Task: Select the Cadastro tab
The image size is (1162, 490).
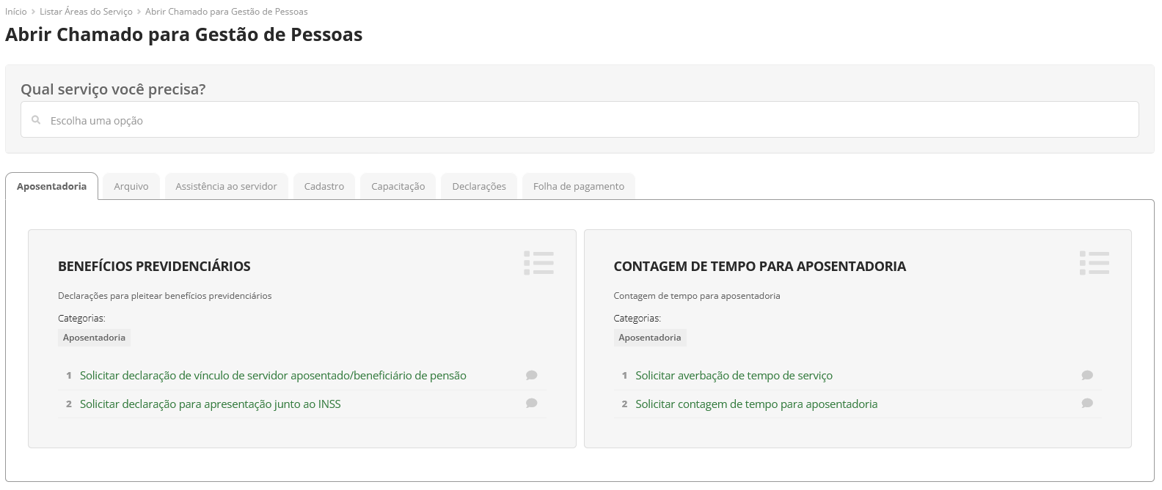Action: (x=324, y=187)
